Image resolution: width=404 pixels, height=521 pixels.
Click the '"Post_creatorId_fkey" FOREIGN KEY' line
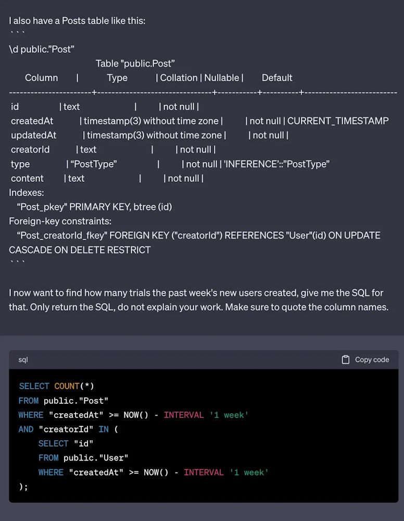coord(198,235)
